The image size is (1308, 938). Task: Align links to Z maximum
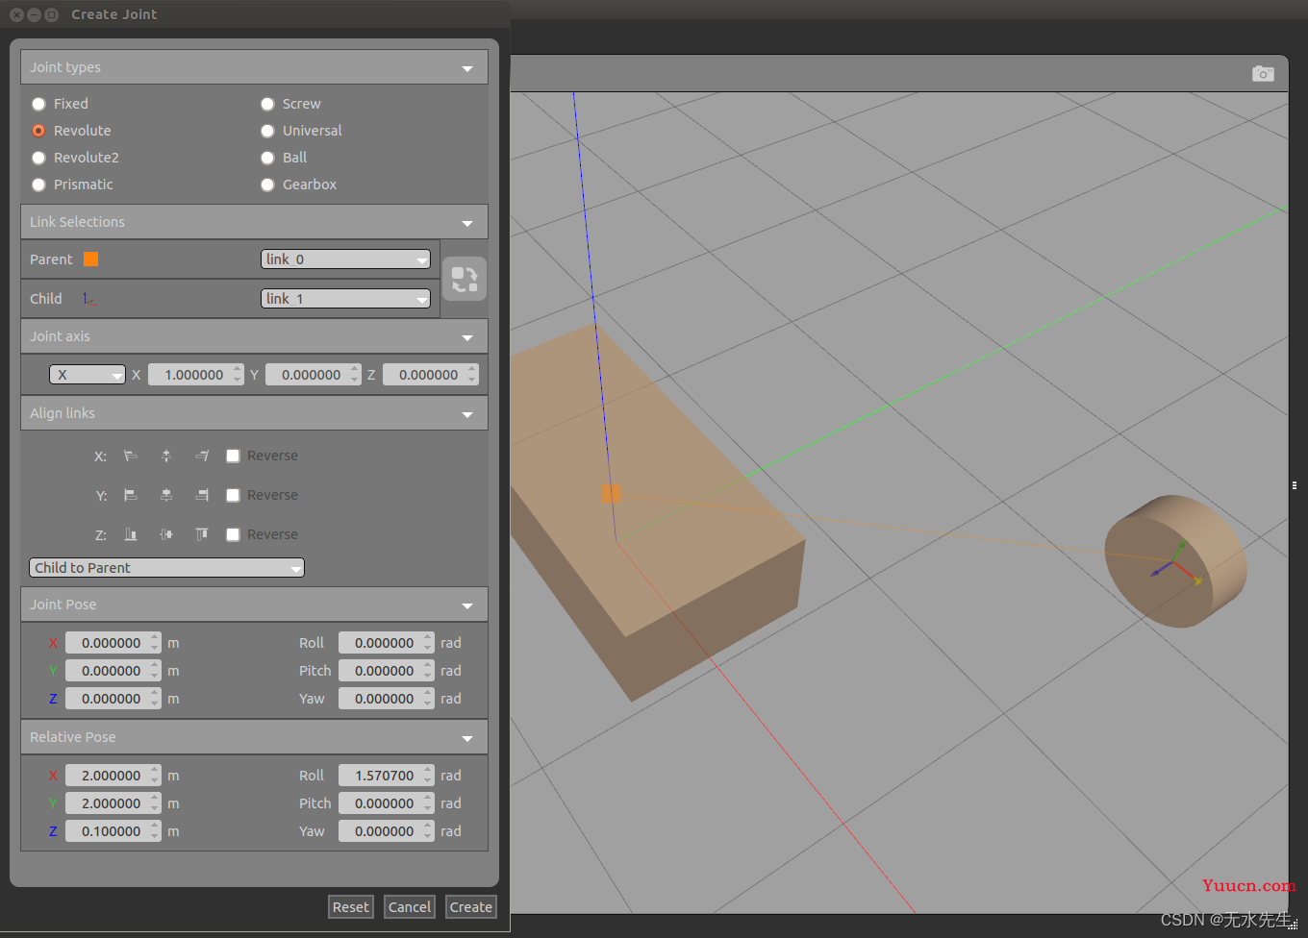[202, 534]
